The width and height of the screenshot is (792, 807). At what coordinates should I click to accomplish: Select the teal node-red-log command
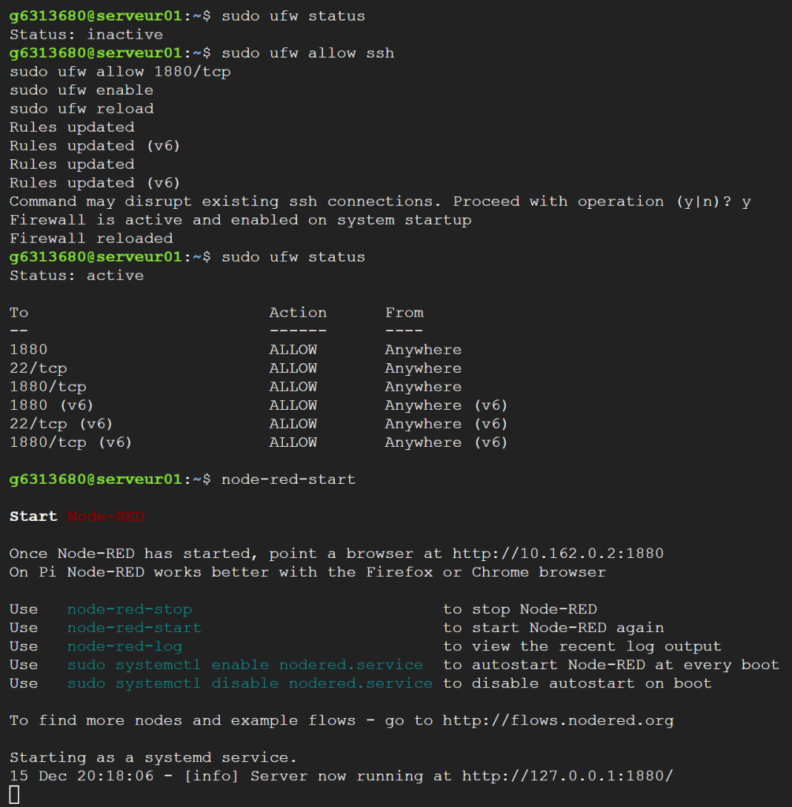click(x=125, y=646)
